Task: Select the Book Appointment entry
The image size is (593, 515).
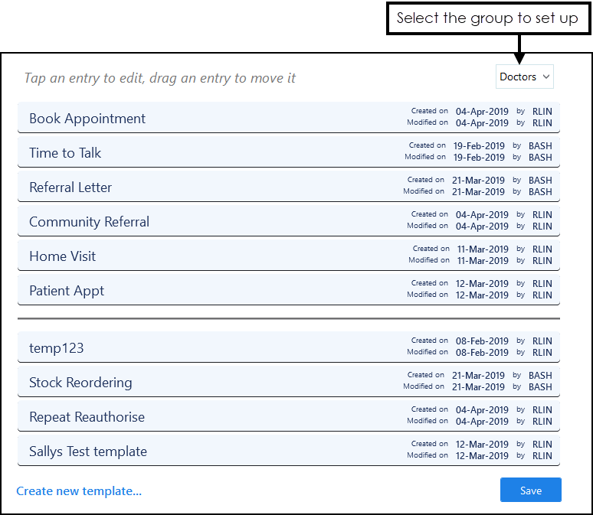Action: 289,118
